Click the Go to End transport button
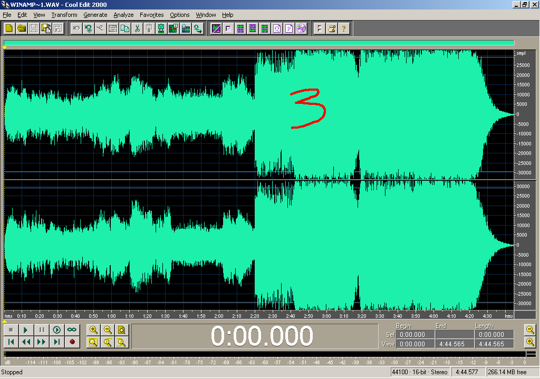This screenshot has width=540, height=379. (x=57, y=342)
